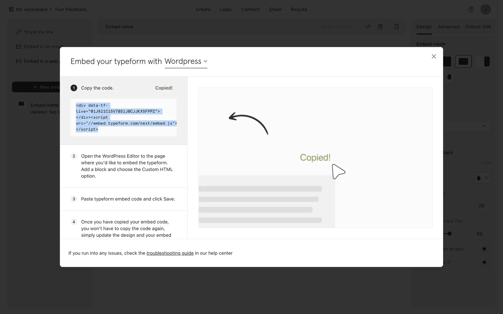The height and width of the screenshot is (314, 503).
Task: Open the user avatar menu
Action: coord(485,9)
